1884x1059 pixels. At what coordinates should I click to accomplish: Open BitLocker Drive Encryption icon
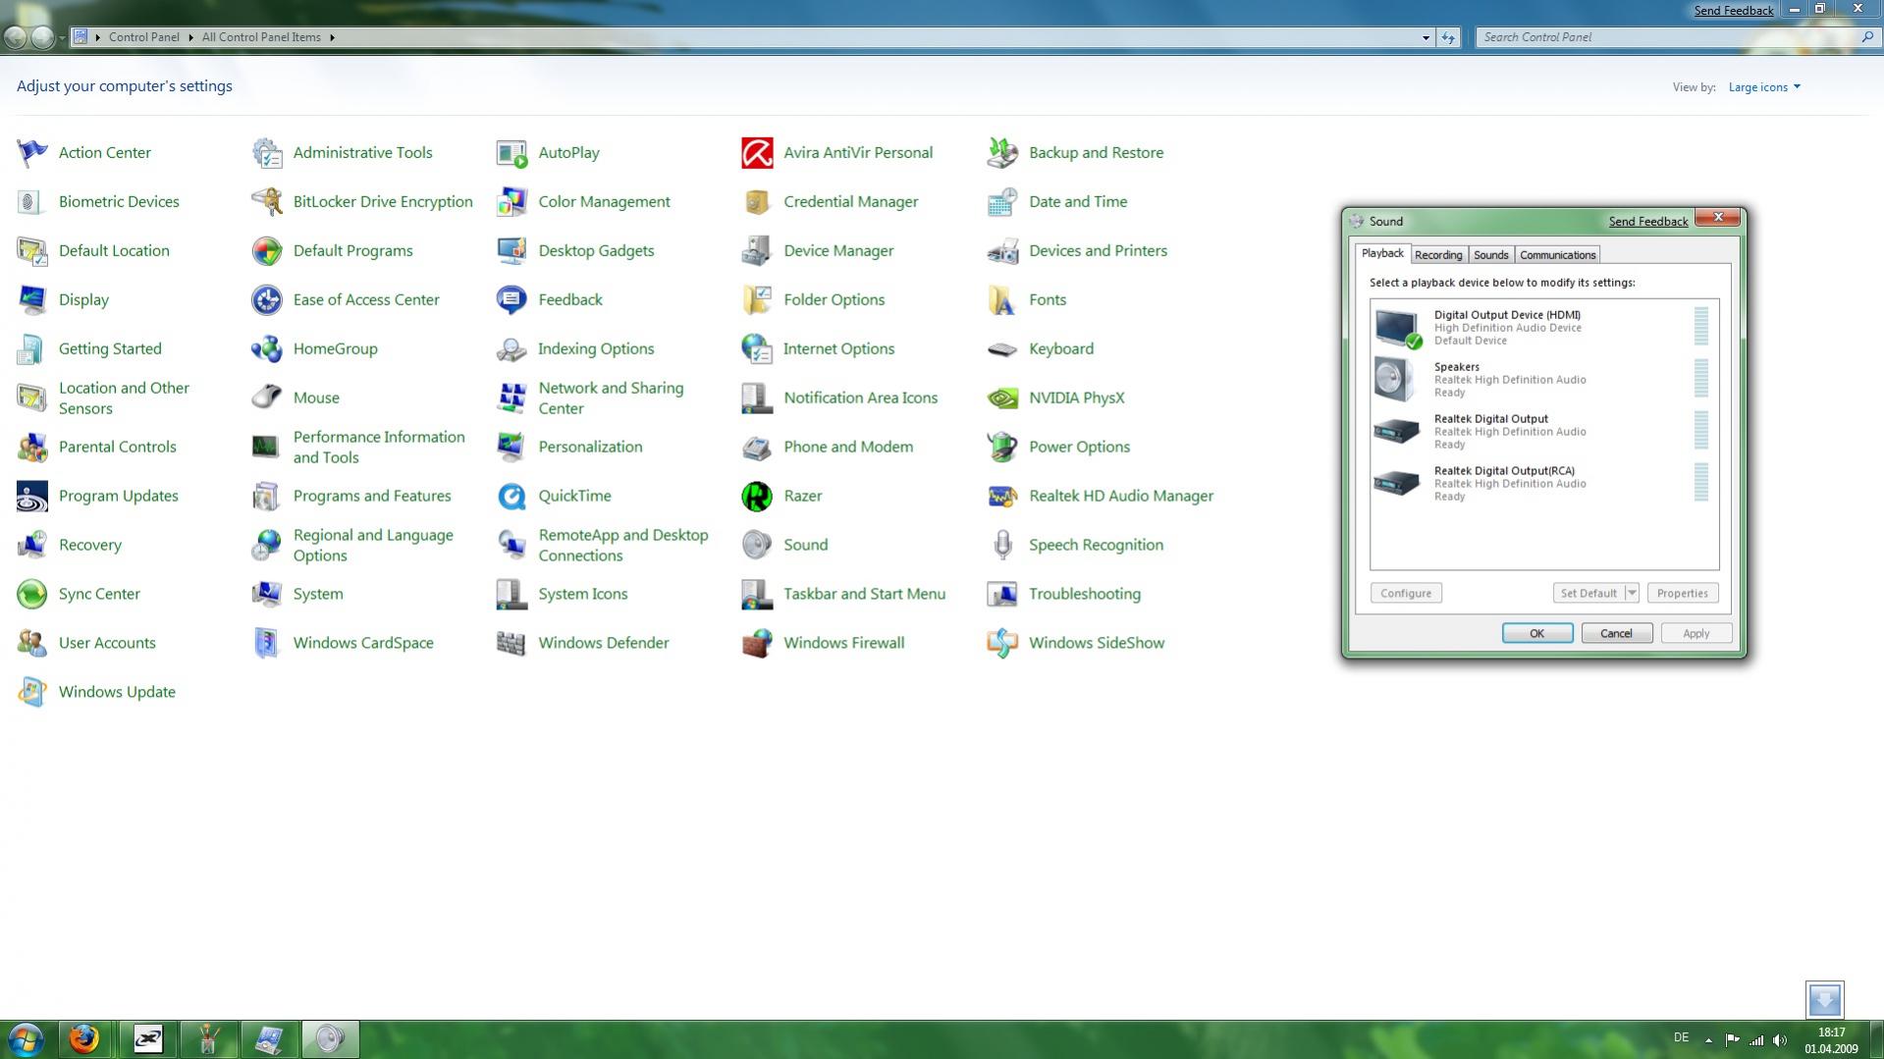point(266,201)
